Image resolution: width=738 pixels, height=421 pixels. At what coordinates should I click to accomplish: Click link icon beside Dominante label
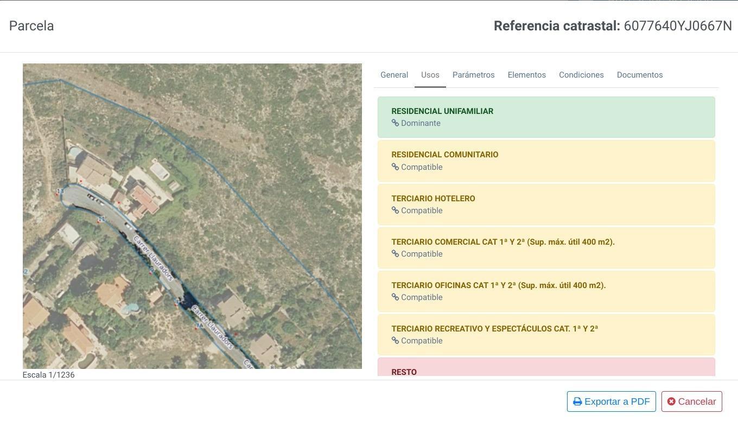[395, 123]
